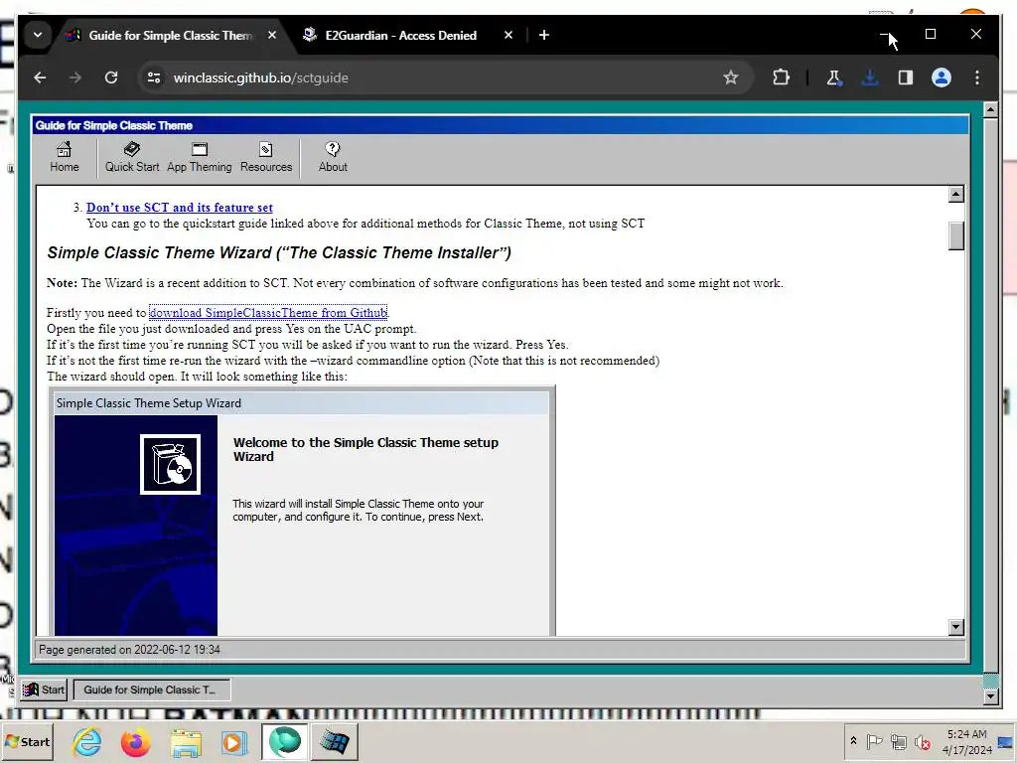Open network tray icon
The image size is (1017, 763).
898,741
